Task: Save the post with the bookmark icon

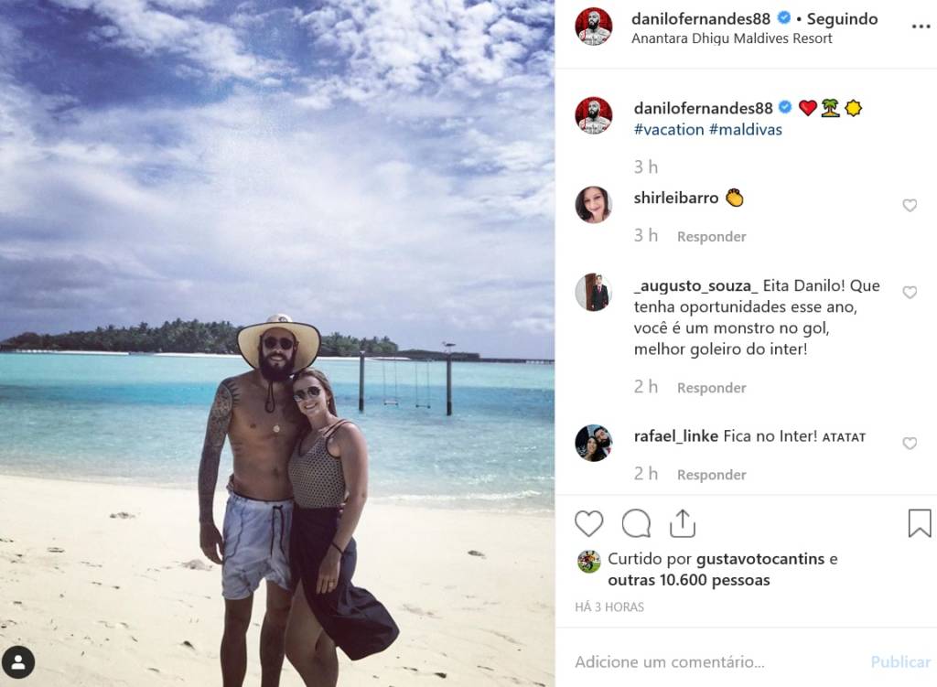Action: [919, 522]
